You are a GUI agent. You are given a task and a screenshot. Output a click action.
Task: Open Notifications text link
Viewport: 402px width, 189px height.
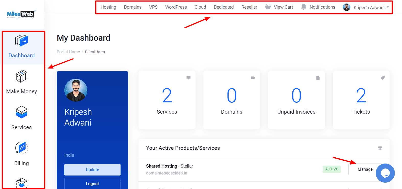322,7
